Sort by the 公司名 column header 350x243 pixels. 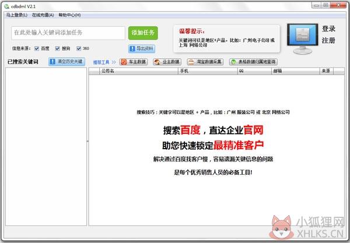139,71
